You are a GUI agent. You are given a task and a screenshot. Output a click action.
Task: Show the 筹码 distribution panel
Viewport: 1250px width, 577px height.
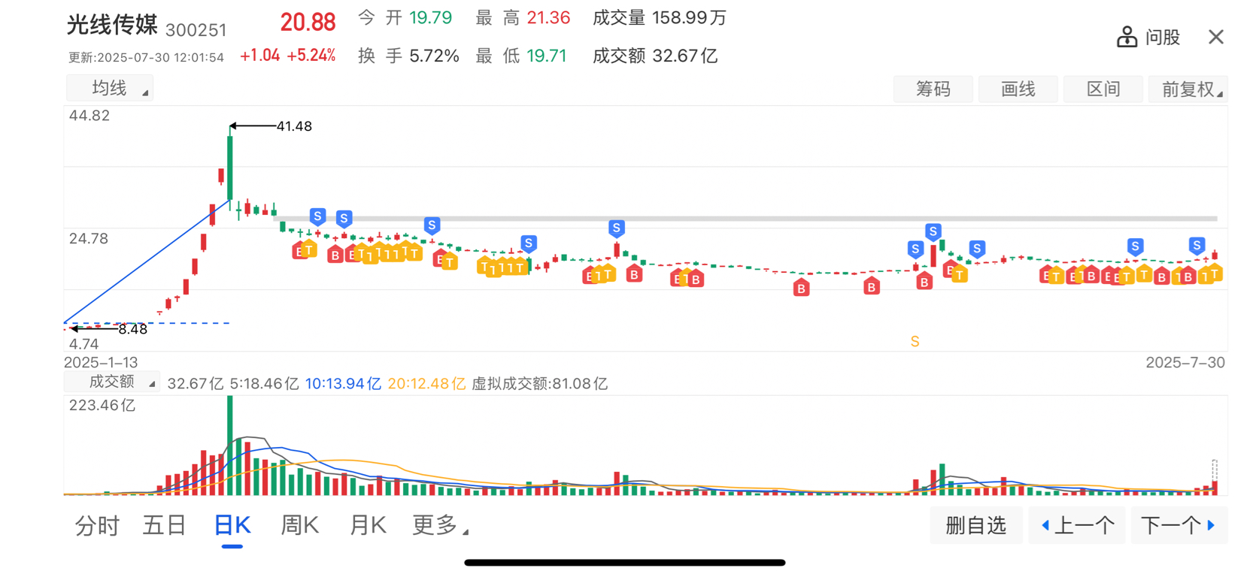pyautogui.click(x=933, y=89)
